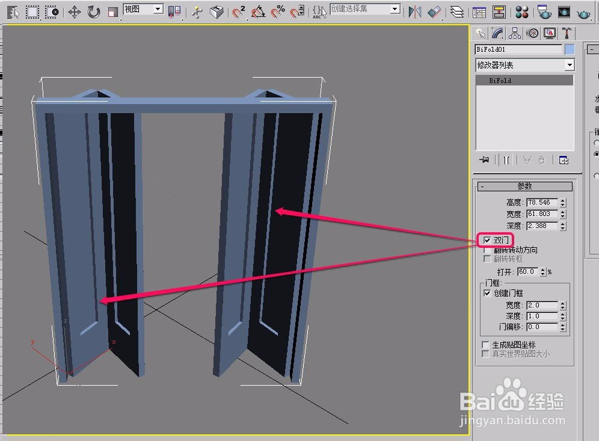Click the 高度 value field 78.546
The height and width of the screenshot is (441, 599).
click(542, 202)
